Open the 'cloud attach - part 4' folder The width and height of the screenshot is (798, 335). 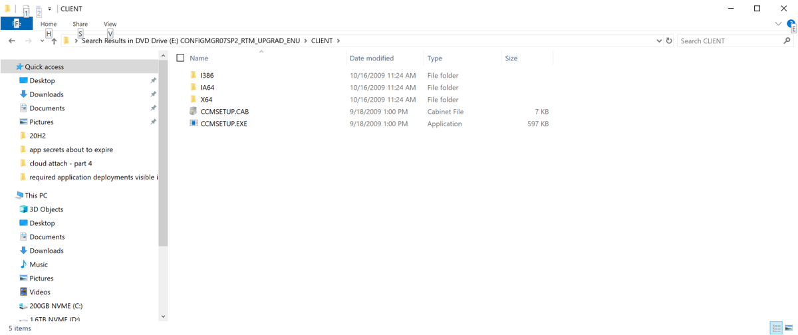coord(61,164)
